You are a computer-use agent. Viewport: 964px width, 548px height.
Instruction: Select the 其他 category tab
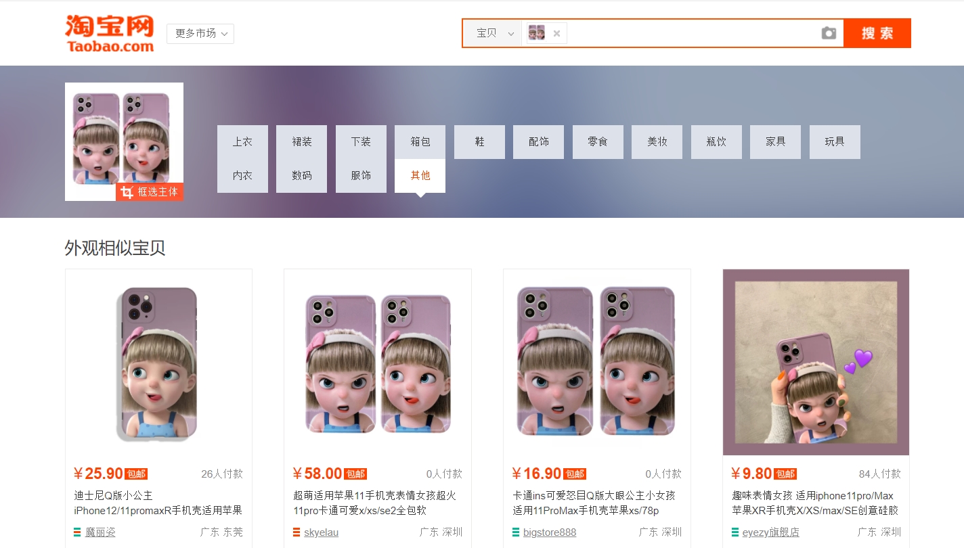pyautogui.click(x=420, y=176)
